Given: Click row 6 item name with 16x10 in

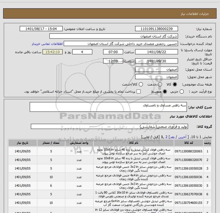Looking at the screenshot, I should point(134,194).
